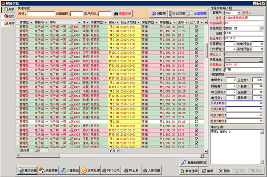The image size is (267, 177).
Task: Switch to the 异常 tab
Action: [x=8, y=23]
